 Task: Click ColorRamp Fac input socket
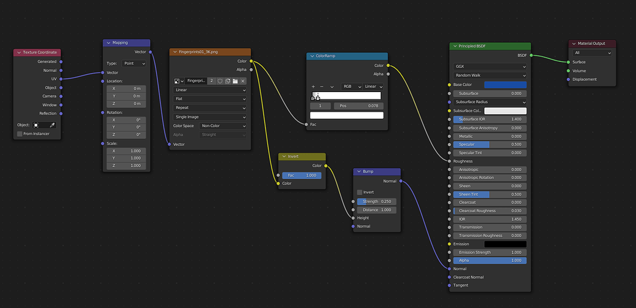click(306, 125)
